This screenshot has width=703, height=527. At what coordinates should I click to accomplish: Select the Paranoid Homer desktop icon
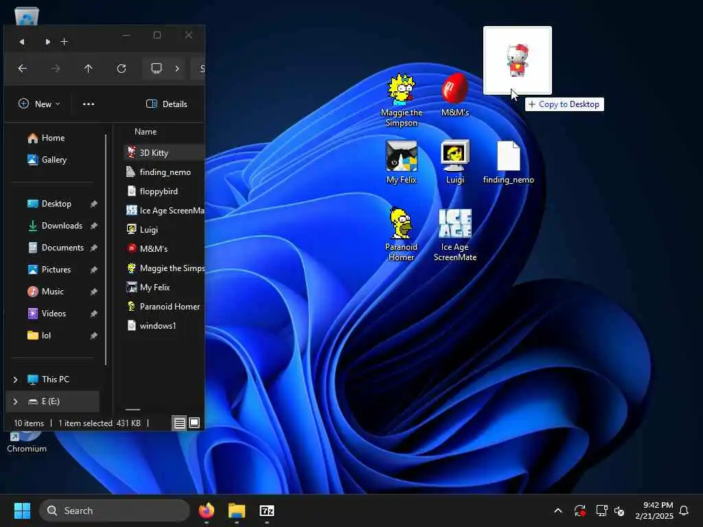click(401, 234)
